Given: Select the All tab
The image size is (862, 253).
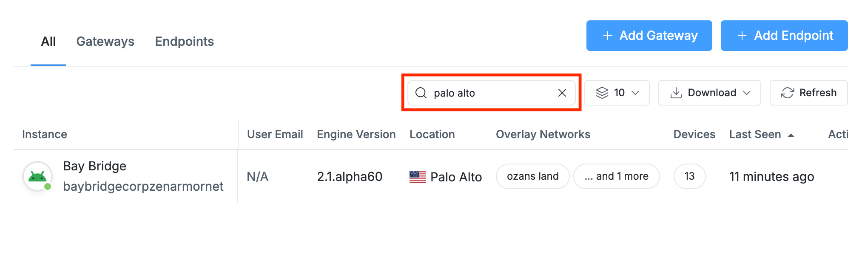Looking at the screenshot, I should pos(48,42).
